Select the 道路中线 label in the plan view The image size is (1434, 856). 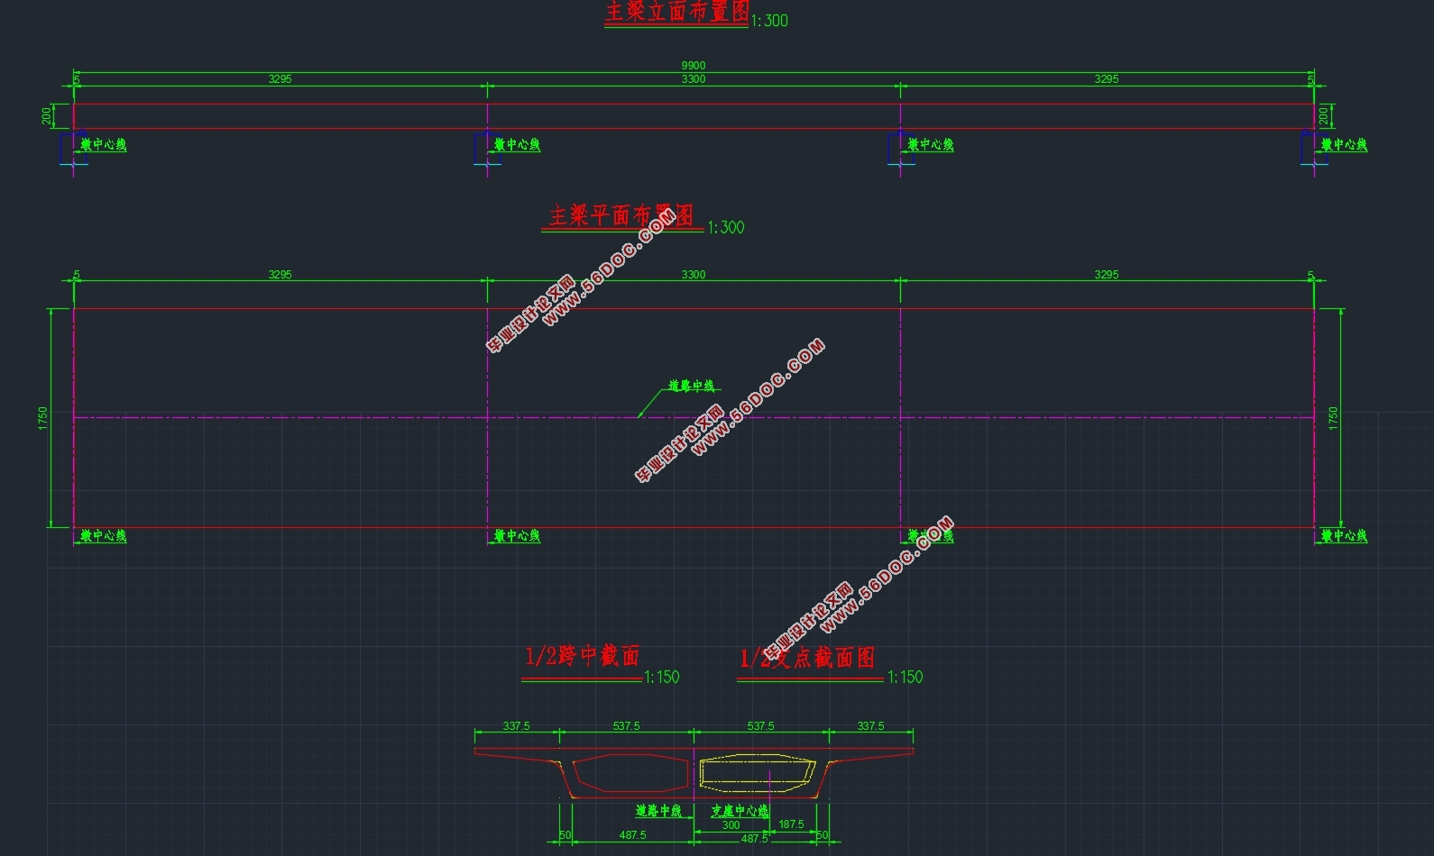[692, 386]
